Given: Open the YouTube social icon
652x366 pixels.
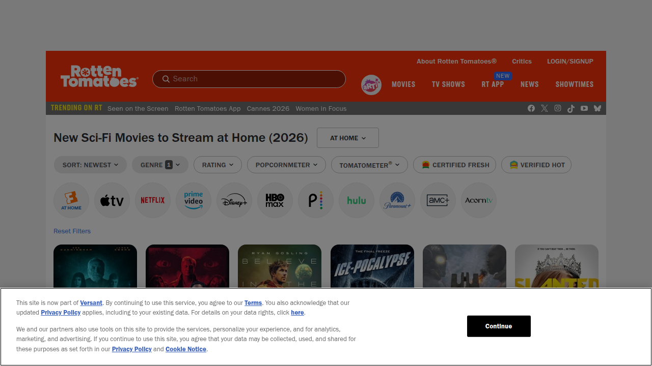Looking at the screenshot, I should coord(584,108).
